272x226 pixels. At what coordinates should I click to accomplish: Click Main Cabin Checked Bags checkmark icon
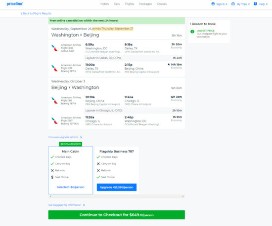[52, 157]
